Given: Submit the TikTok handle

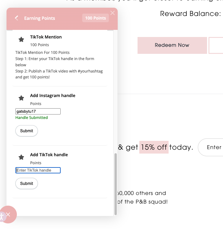Looking at the screenshot, I should 27,183.
